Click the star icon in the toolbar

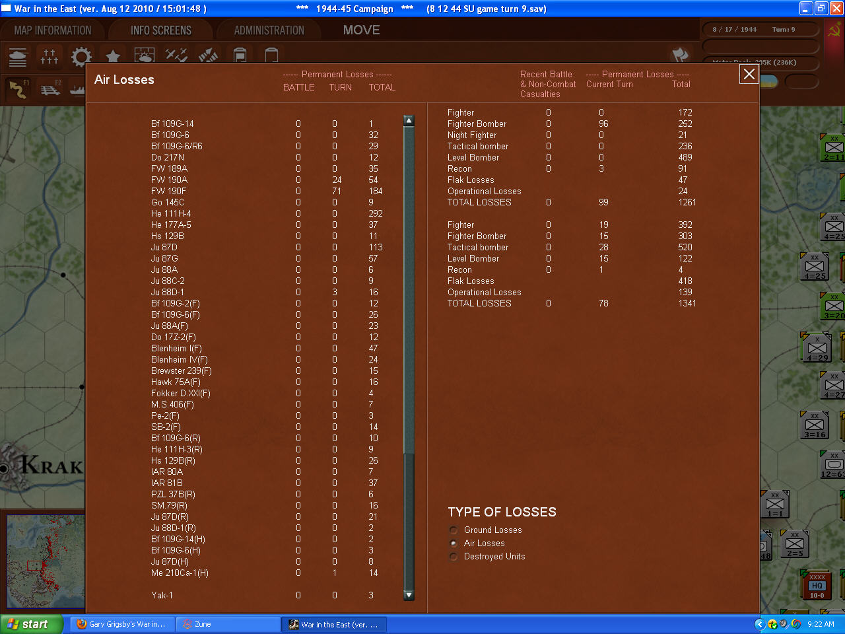point(113,57)
